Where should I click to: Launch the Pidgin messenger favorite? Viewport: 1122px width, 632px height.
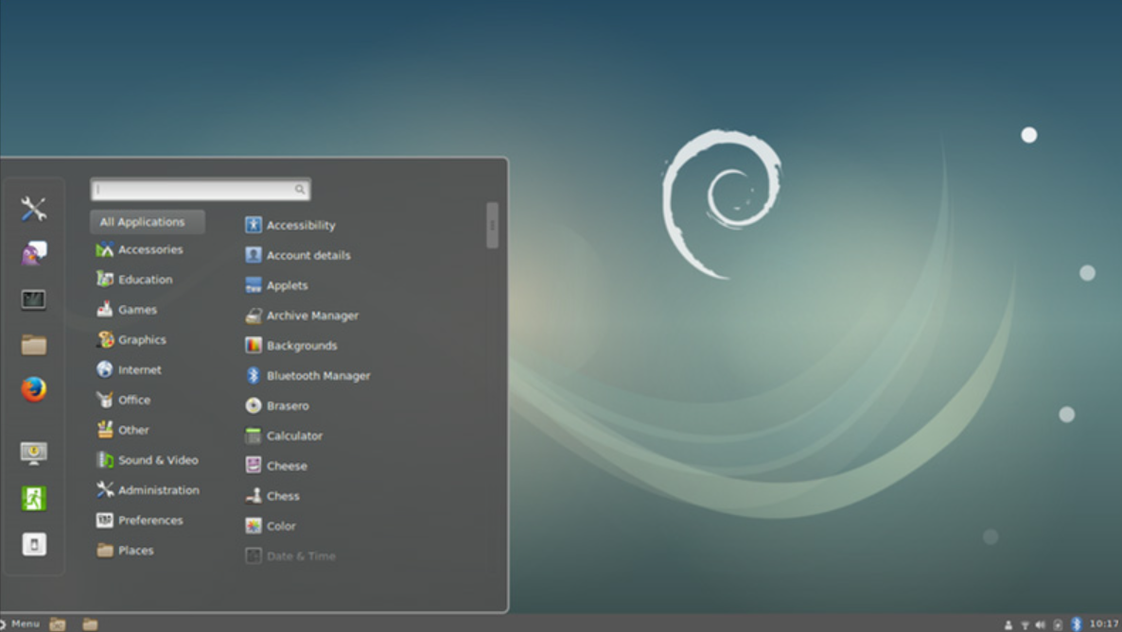pyautogui.click(x=34, y=253)
